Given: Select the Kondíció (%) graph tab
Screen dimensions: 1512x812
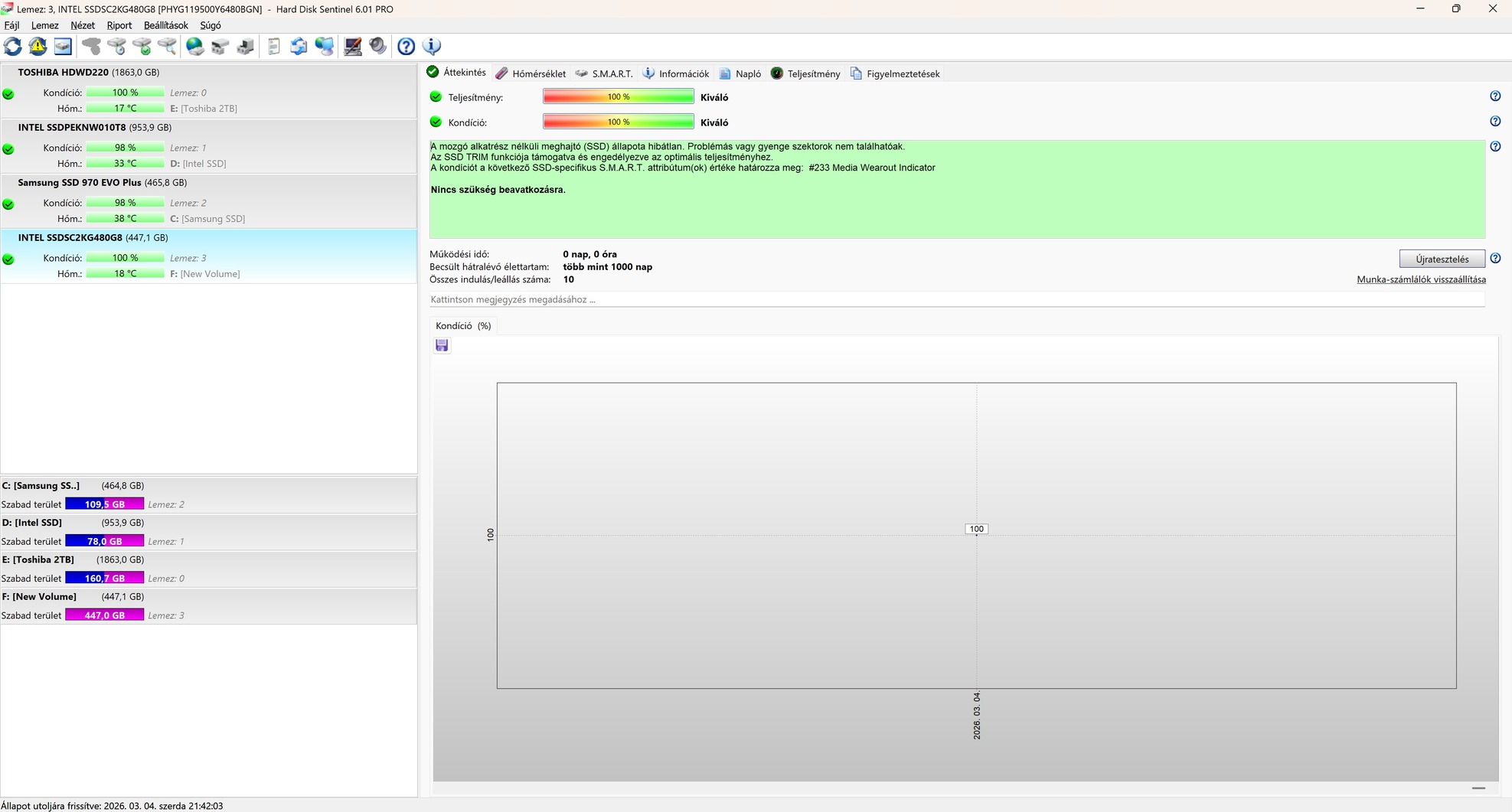Looking at the screenshot, I should pyautogui.click(x=463, y=326).
